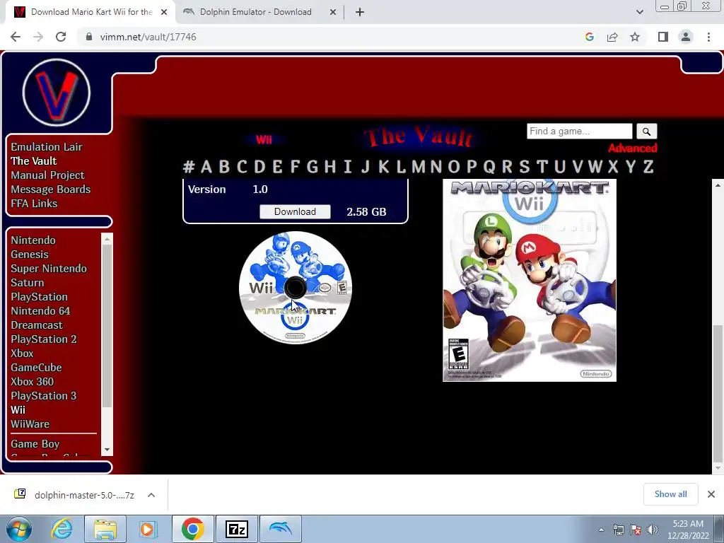
Task: Select WiiWare system
Action: pyautogui.click(x=30, y=424)
